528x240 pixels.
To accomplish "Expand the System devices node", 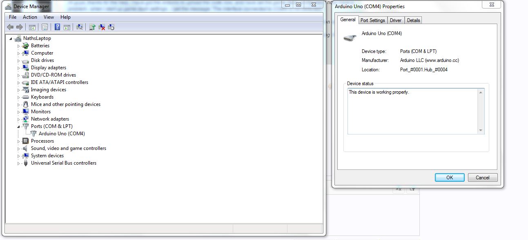I will (x=18, y=156).
